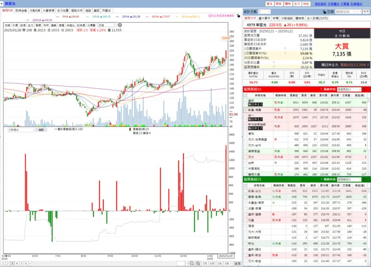The width and height of the screenshot is (371, 267).
Task: Click the 看法 button in the top bar
Action: [270, 4]
